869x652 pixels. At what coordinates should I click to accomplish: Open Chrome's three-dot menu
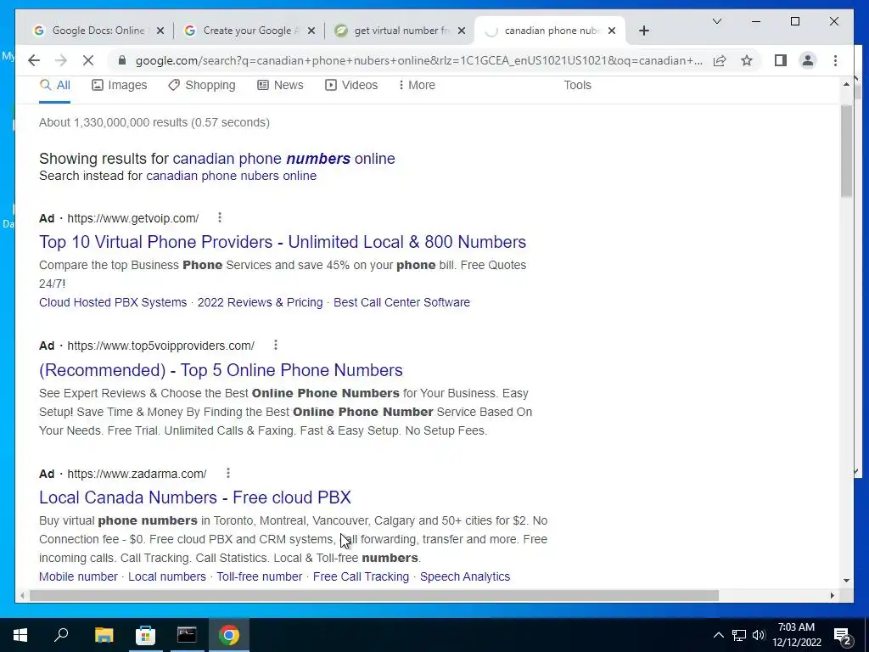pos(835,60)
